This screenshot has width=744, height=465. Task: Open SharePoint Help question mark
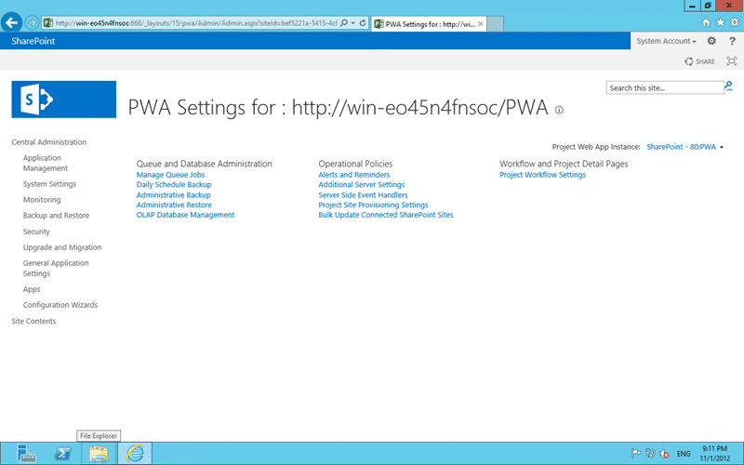732,41
